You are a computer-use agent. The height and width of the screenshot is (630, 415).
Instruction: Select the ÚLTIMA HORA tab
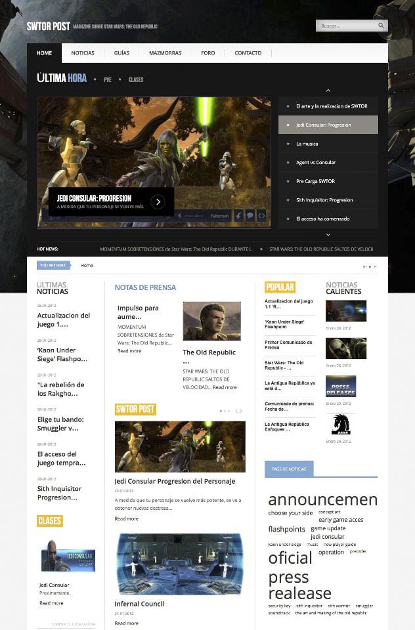pyautogui.click(x=62, y=78)
